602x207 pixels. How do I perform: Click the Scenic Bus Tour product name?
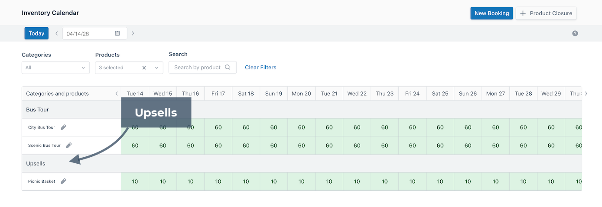click(x=44, y=146)
